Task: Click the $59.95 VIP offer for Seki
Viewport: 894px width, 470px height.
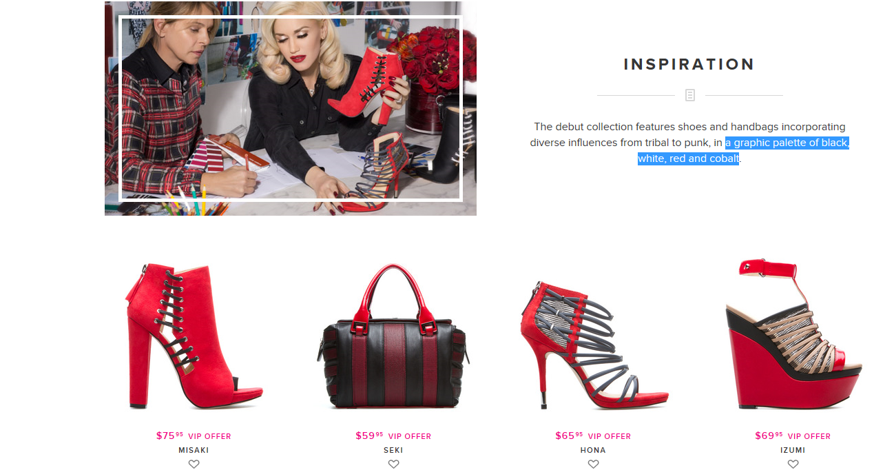Action: 393,436
